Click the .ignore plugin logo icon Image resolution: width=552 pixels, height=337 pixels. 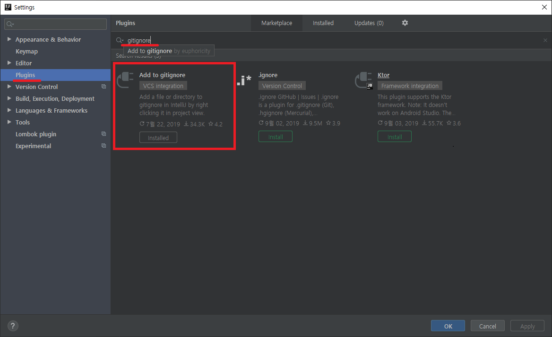244,80
